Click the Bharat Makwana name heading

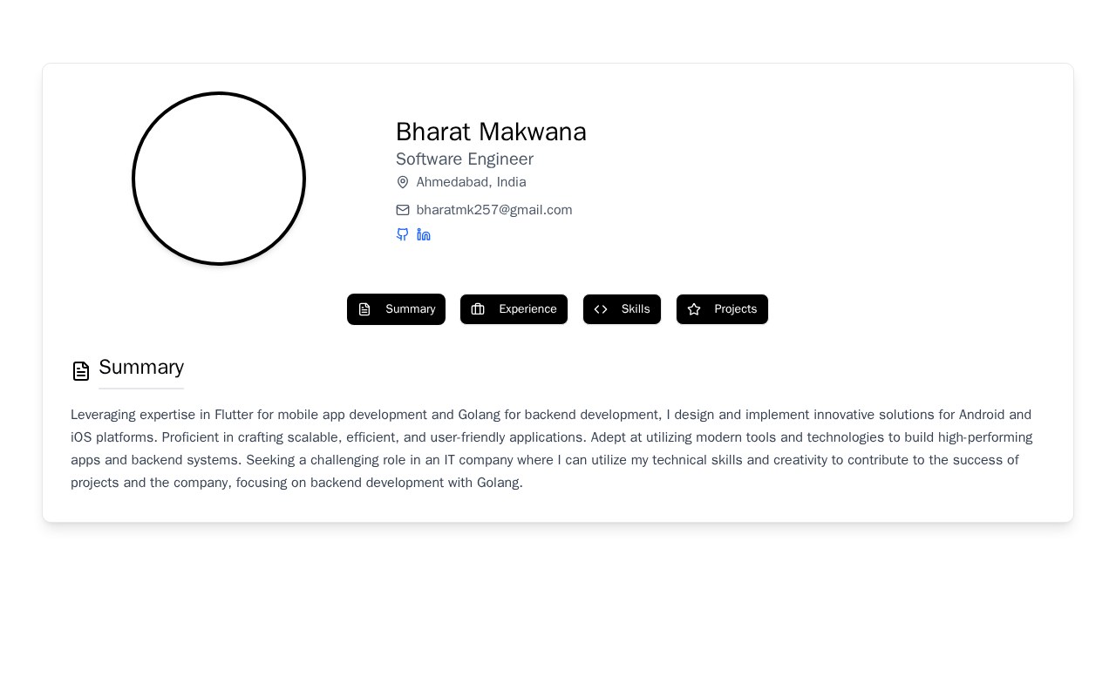tap(491, 132)
